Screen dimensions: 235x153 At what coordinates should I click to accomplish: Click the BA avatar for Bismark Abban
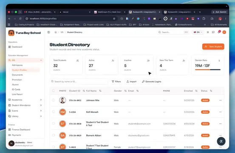[x=62, y=135]
